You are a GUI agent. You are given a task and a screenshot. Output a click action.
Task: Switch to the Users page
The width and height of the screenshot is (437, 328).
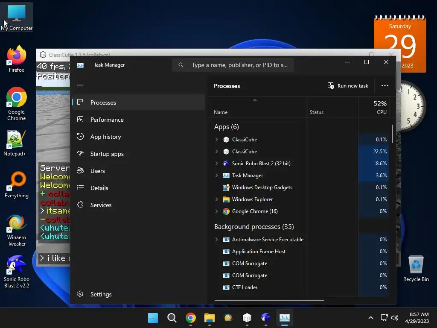[x=139, y=171]
